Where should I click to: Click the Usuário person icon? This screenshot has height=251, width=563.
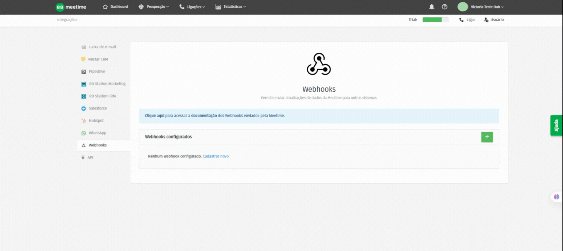coord(486,20)
